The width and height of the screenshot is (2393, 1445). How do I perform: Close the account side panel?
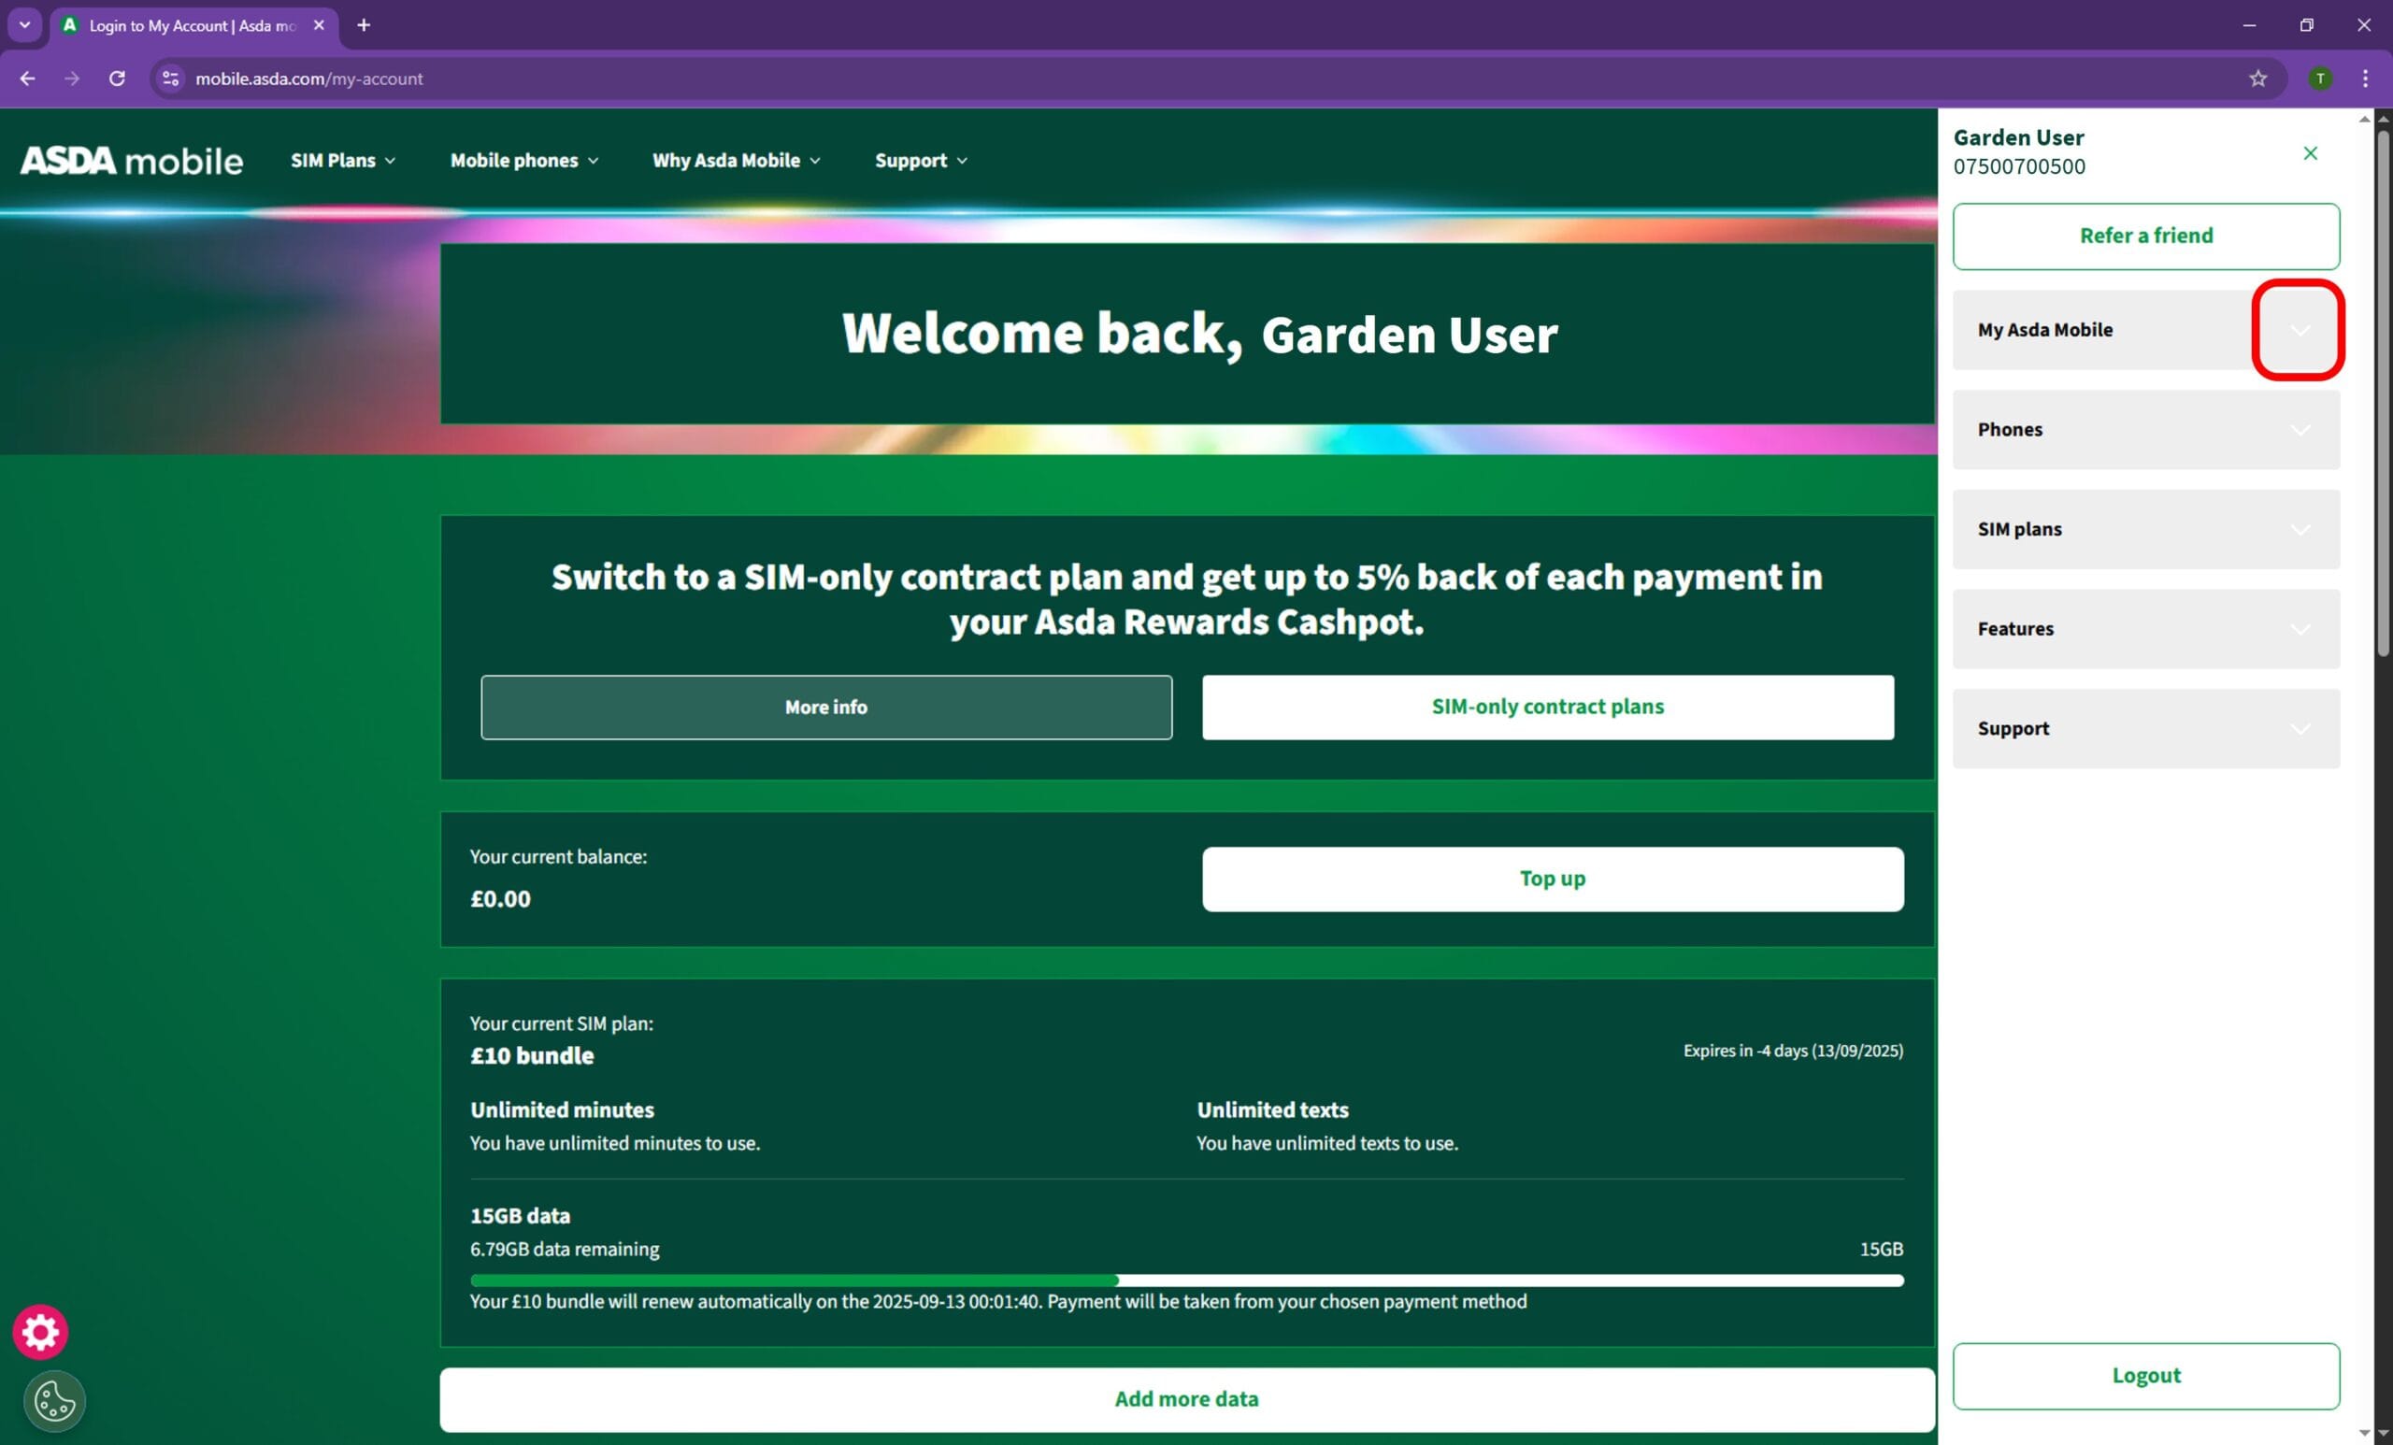click(x=2310, y=152)
